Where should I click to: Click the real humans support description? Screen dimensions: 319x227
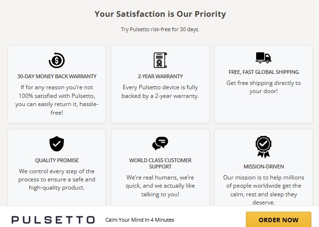click(160, 186)
